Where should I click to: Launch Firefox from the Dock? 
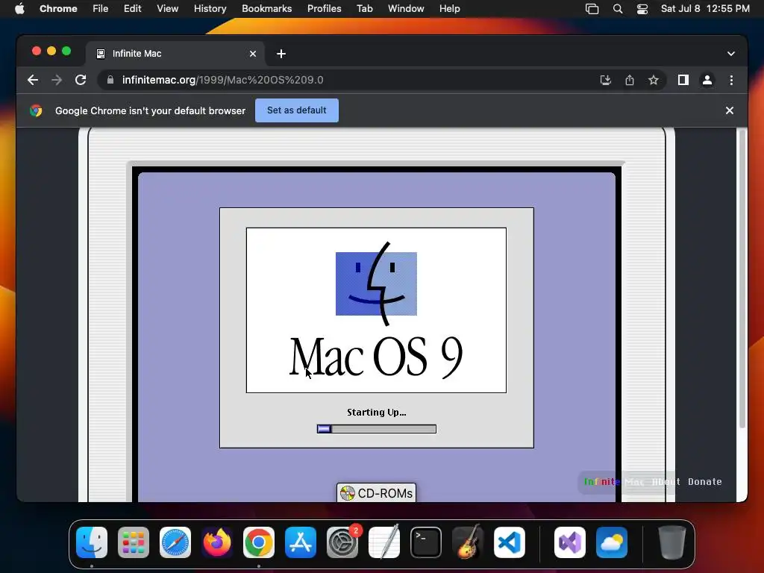click(217, 542)
